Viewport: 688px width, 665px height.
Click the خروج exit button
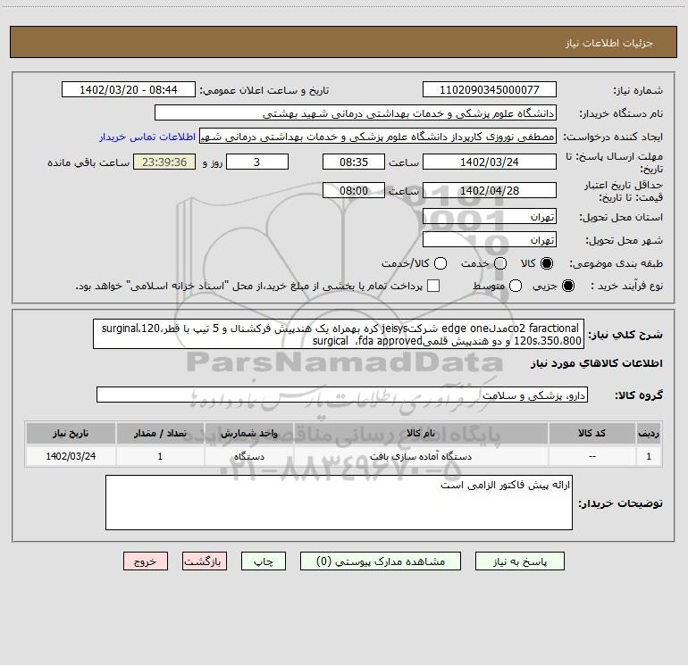(x=146, y=561)
